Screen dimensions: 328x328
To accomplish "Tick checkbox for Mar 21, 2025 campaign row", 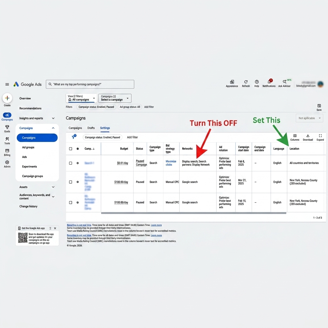I will pos(70,182).
